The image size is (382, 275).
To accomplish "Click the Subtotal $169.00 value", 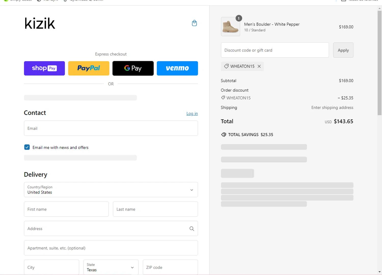I will [346, 81].
